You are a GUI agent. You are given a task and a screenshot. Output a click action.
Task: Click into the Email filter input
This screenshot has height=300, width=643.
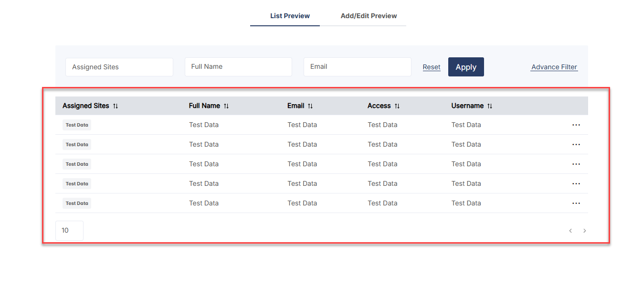point(357,67)
